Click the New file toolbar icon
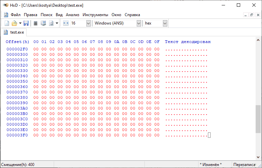The height and width of the screenshot is (168, 262). [7, 23]
